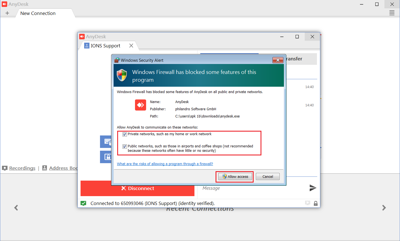This screenshot has height=241, width=400.
Task: Click the keyboard and mouse permission icon
Action: (106, 142)
